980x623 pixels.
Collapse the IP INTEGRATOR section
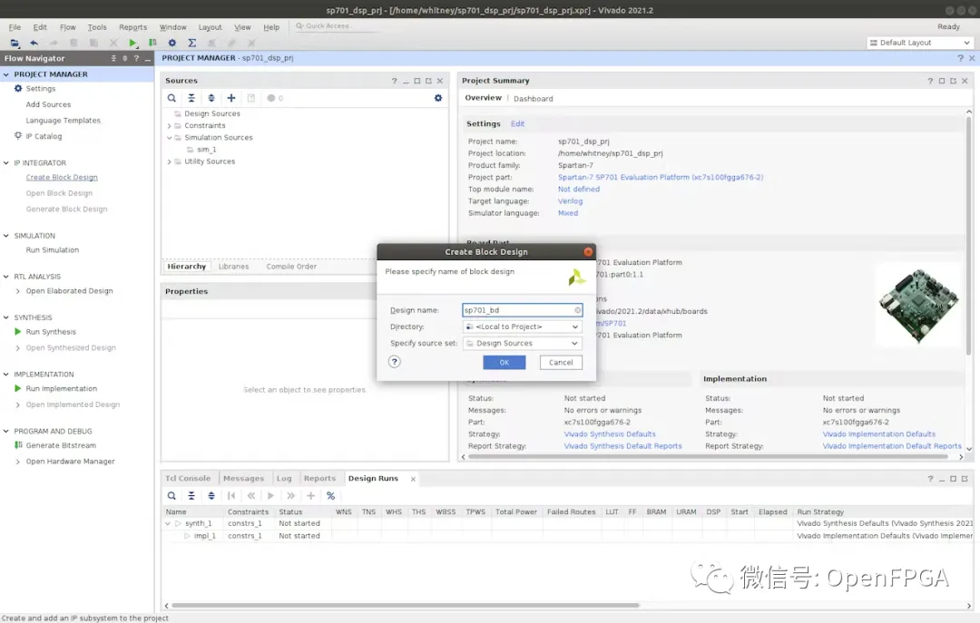pyautogui.click(x=6, y=163)
